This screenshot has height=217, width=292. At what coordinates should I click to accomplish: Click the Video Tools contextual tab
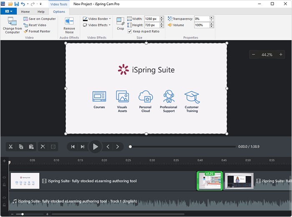click(x=59, y=4)
